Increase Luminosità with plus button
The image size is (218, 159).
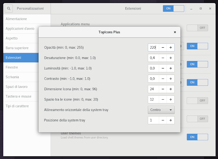pyautogui.click(x=171, y=68)
